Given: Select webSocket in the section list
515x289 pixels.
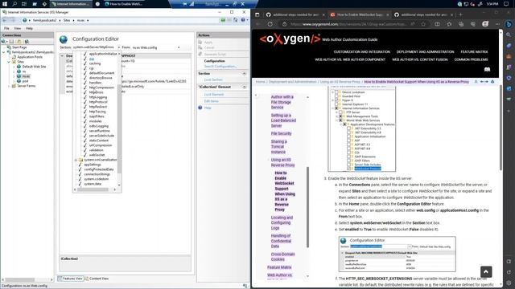Looking at the screenshot, I should (x=97, y=155).
